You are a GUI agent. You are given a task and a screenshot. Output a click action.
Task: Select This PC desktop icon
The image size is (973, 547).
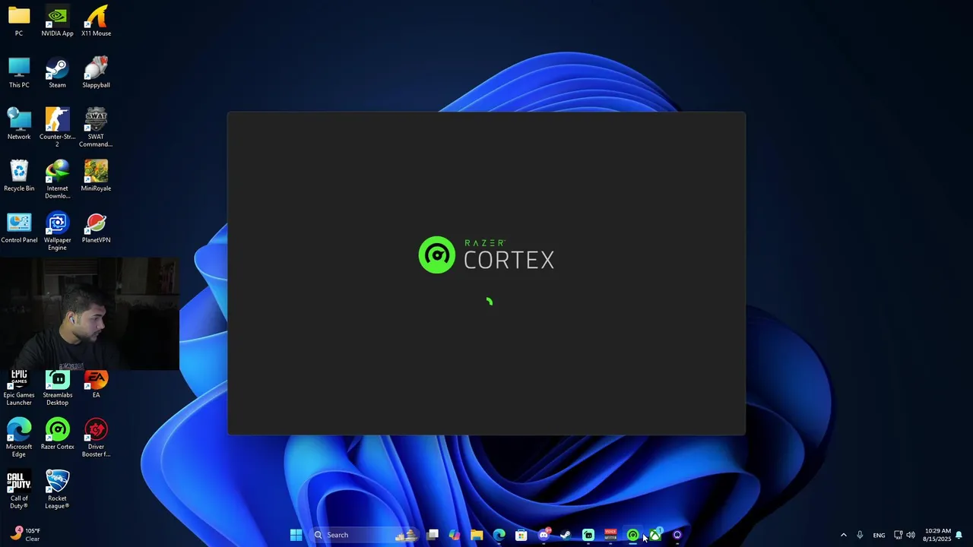point(19,73)
